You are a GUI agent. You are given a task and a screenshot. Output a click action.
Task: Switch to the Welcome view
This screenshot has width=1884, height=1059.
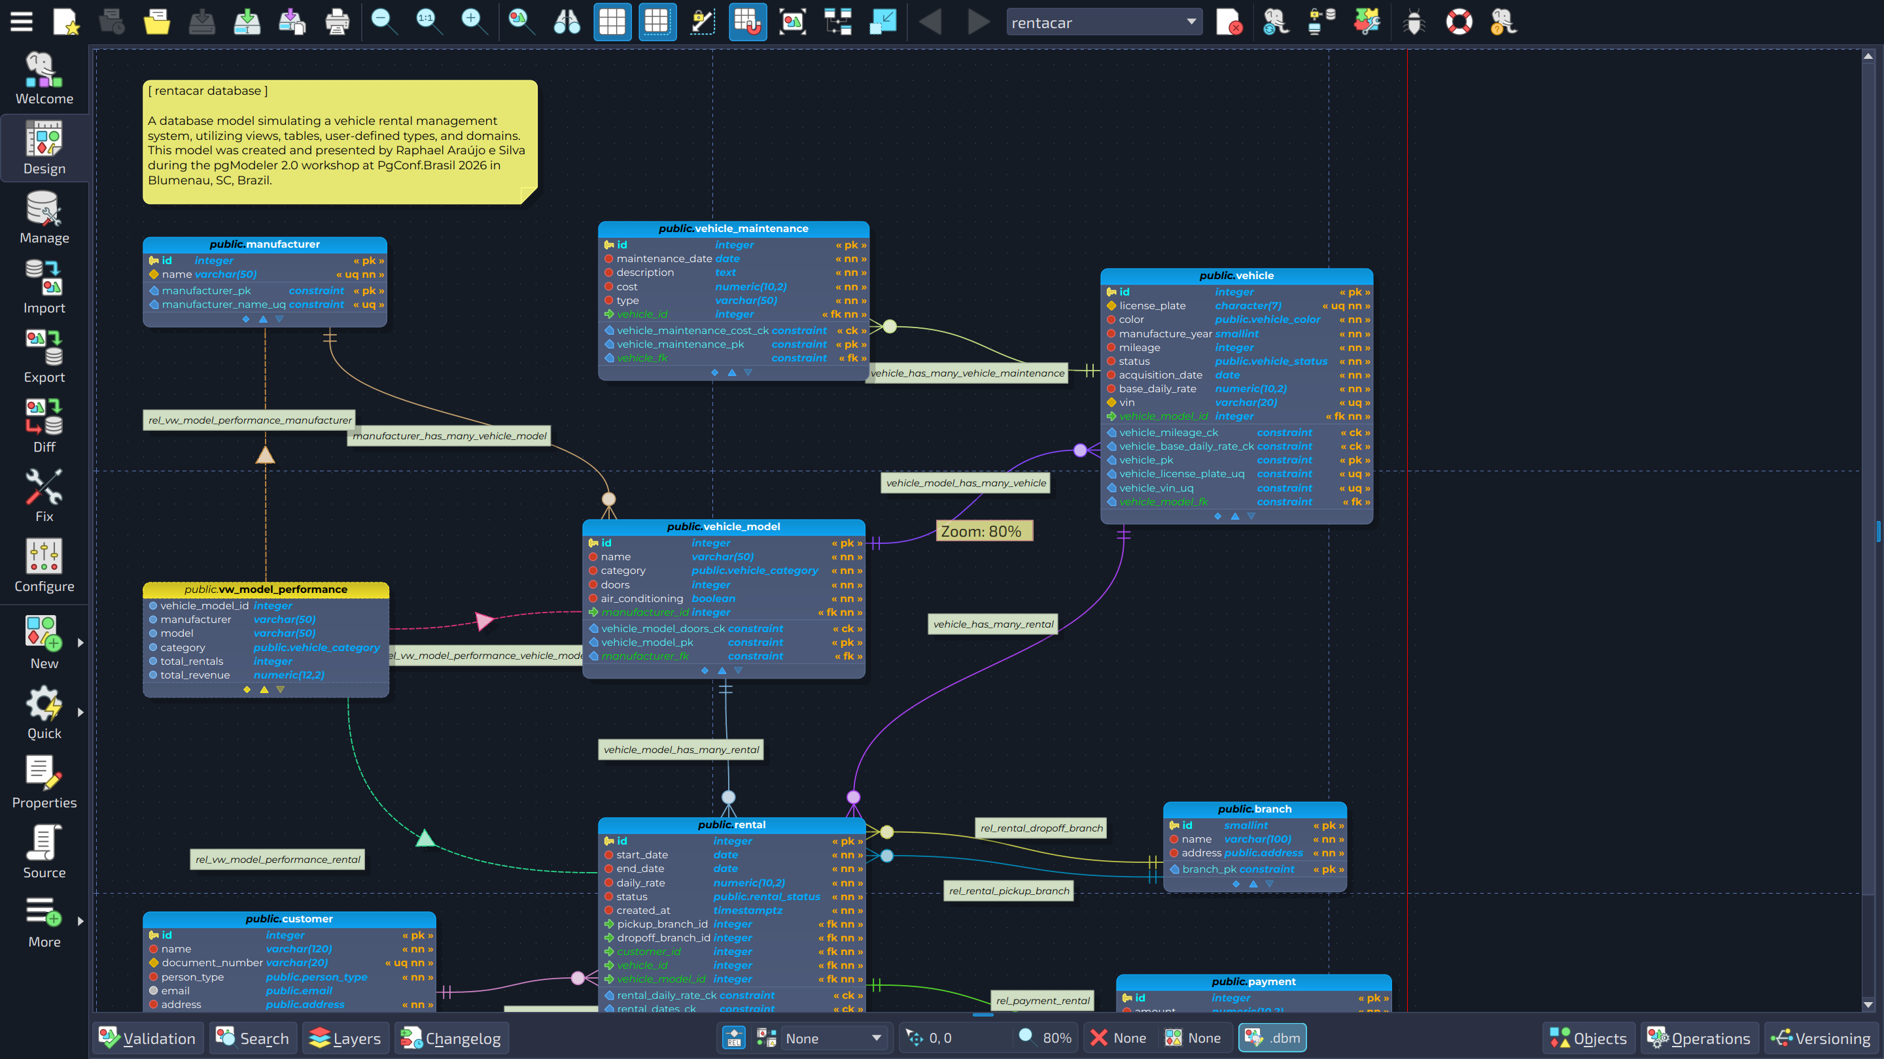point(44,78)
